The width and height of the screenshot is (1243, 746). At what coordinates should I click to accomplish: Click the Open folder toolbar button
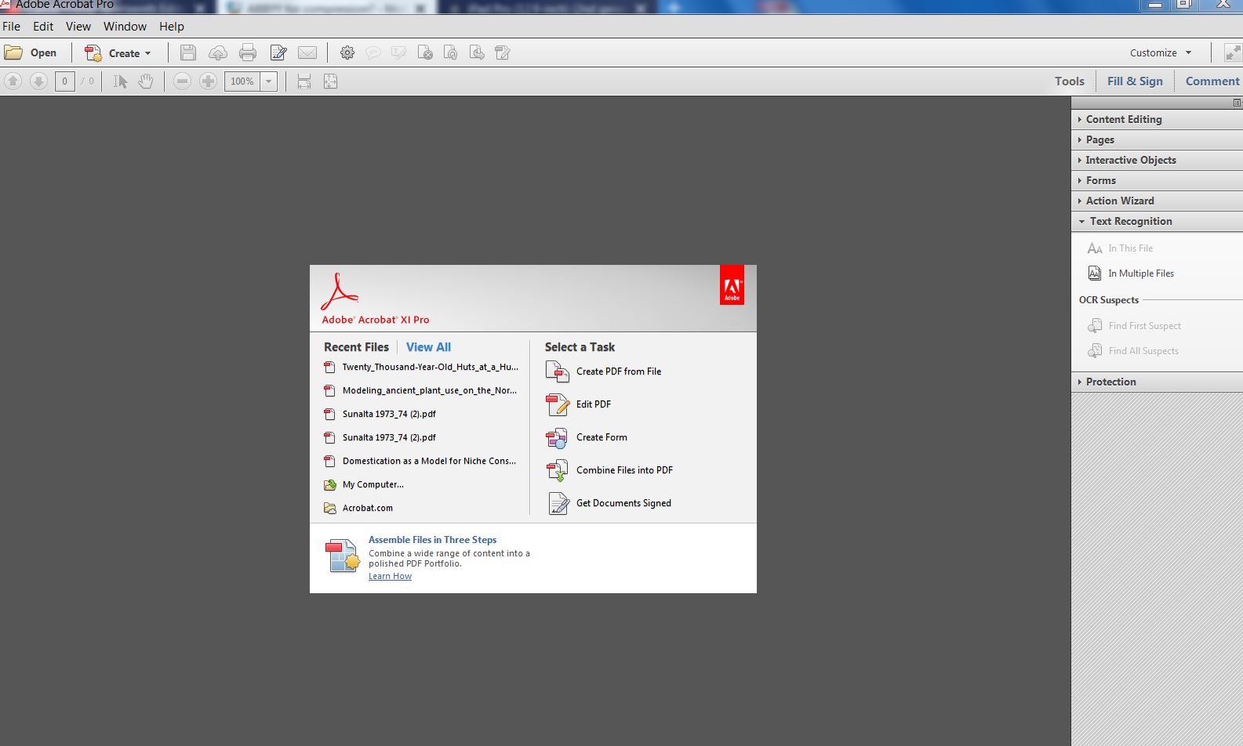point(31,53)
